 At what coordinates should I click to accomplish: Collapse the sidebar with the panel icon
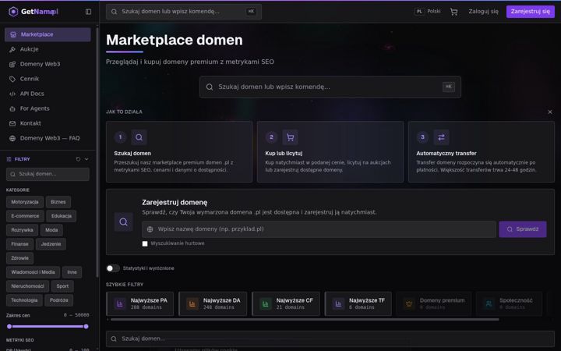[x=88, y=12]
